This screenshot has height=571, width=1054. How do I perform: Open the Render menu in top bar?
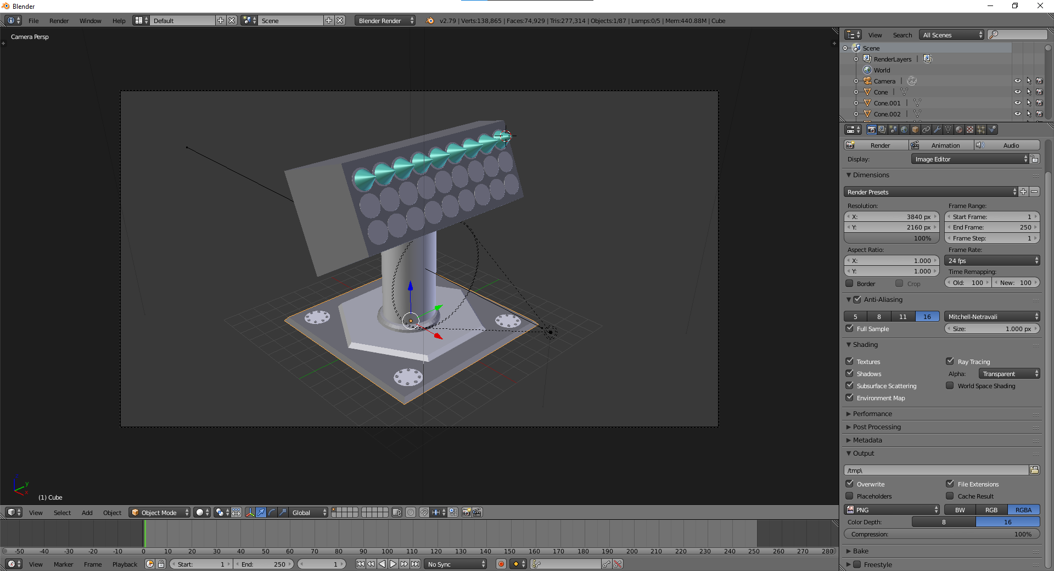[x=59, y=21]
